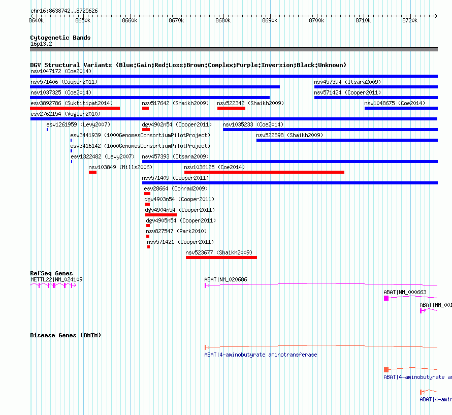Click the red dgv4904n54 loss bar
452x415 pixels.
coord(161,215)
